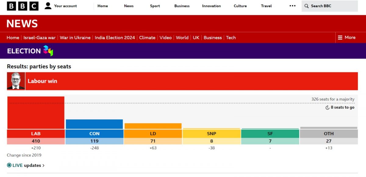Click SNP 8 seat count

click(211, 141)
